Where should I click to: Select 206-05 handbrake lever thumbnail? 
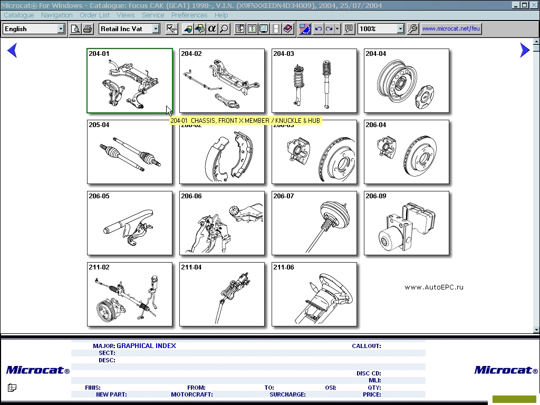(x=130, y=223)
